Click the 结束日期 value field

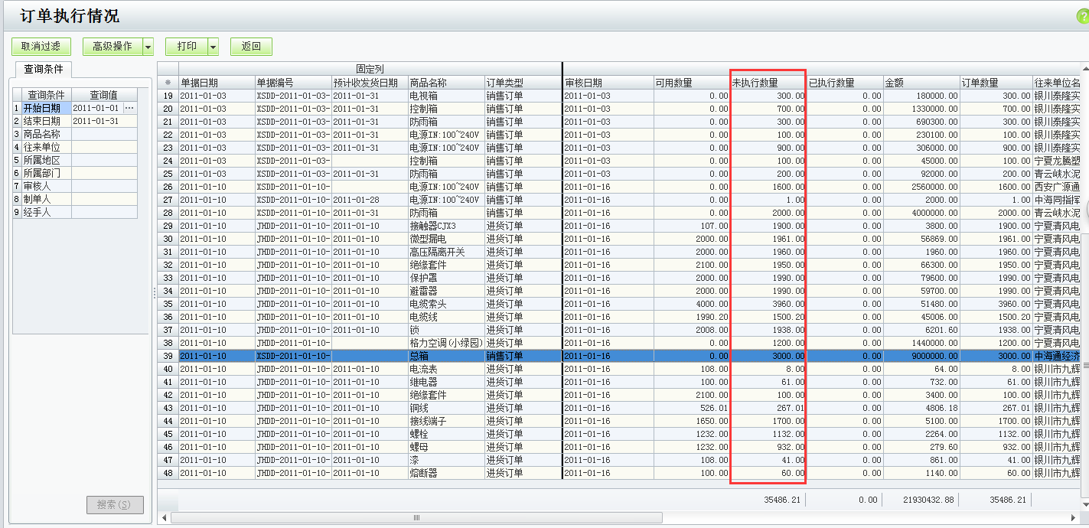104,121
